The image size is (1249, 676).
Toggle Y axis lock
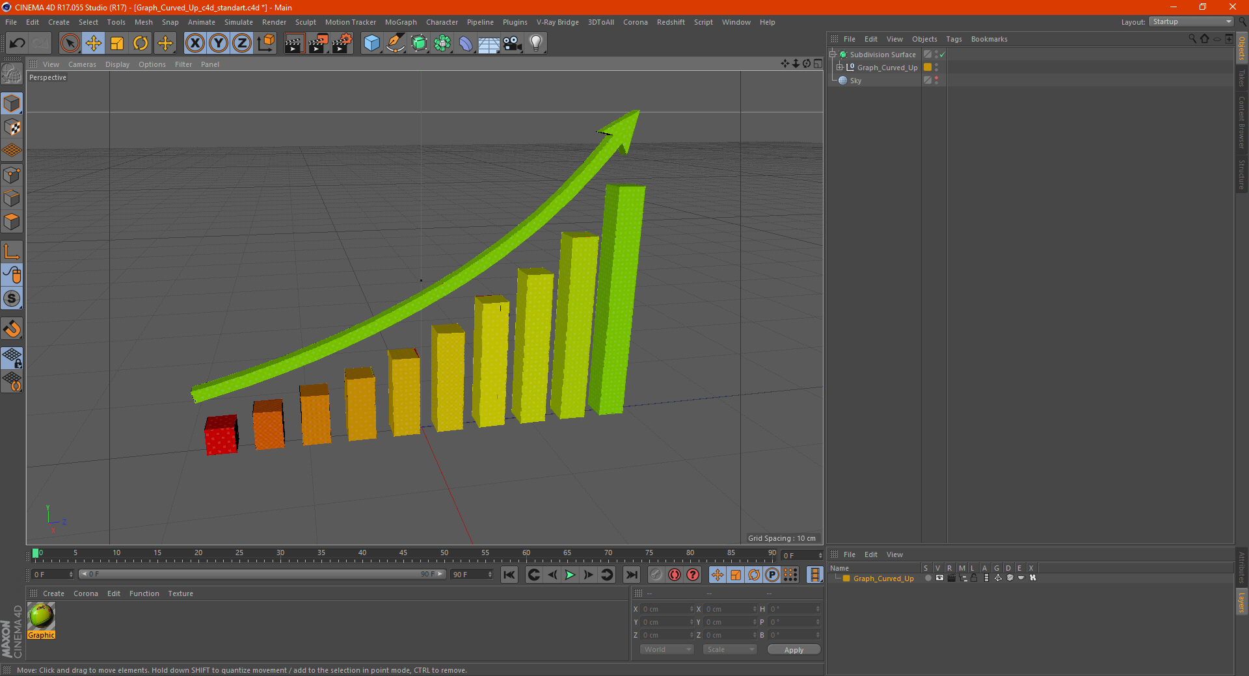219,44
